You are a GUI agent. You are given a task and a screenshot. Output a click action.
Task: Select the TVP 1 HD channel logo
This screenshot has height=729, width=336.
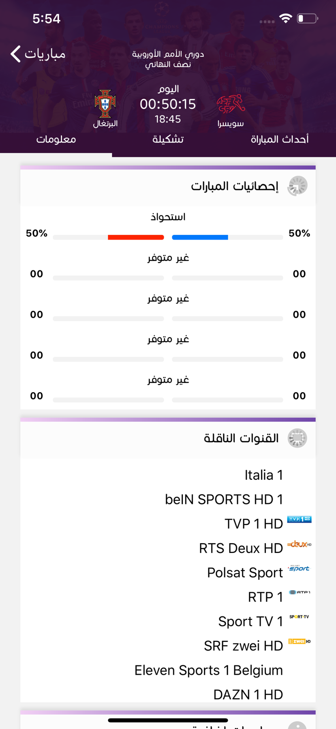tap(300, 519)
